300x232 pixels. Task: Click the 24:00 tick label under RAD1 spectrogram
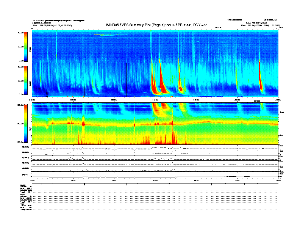click(x=278, y=100)
